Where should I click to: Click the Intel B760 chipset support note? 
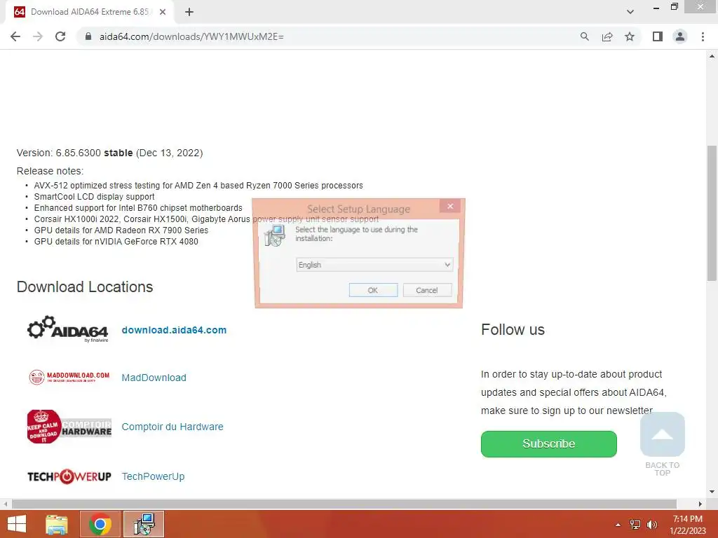pyautogui.click(x=138, y=207)
